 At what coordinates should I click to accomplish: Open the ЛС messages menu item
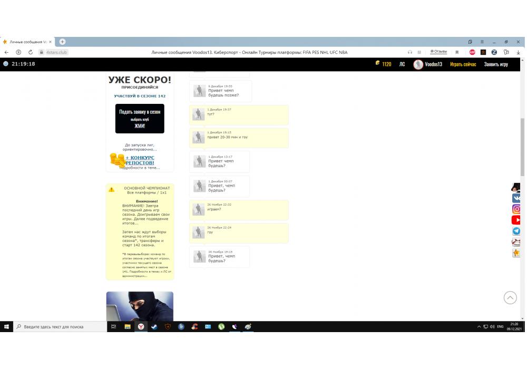[x=402, y=64]
